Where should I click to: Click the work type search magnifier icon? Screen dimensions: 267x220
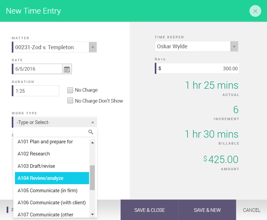click(x=91, y=132)
